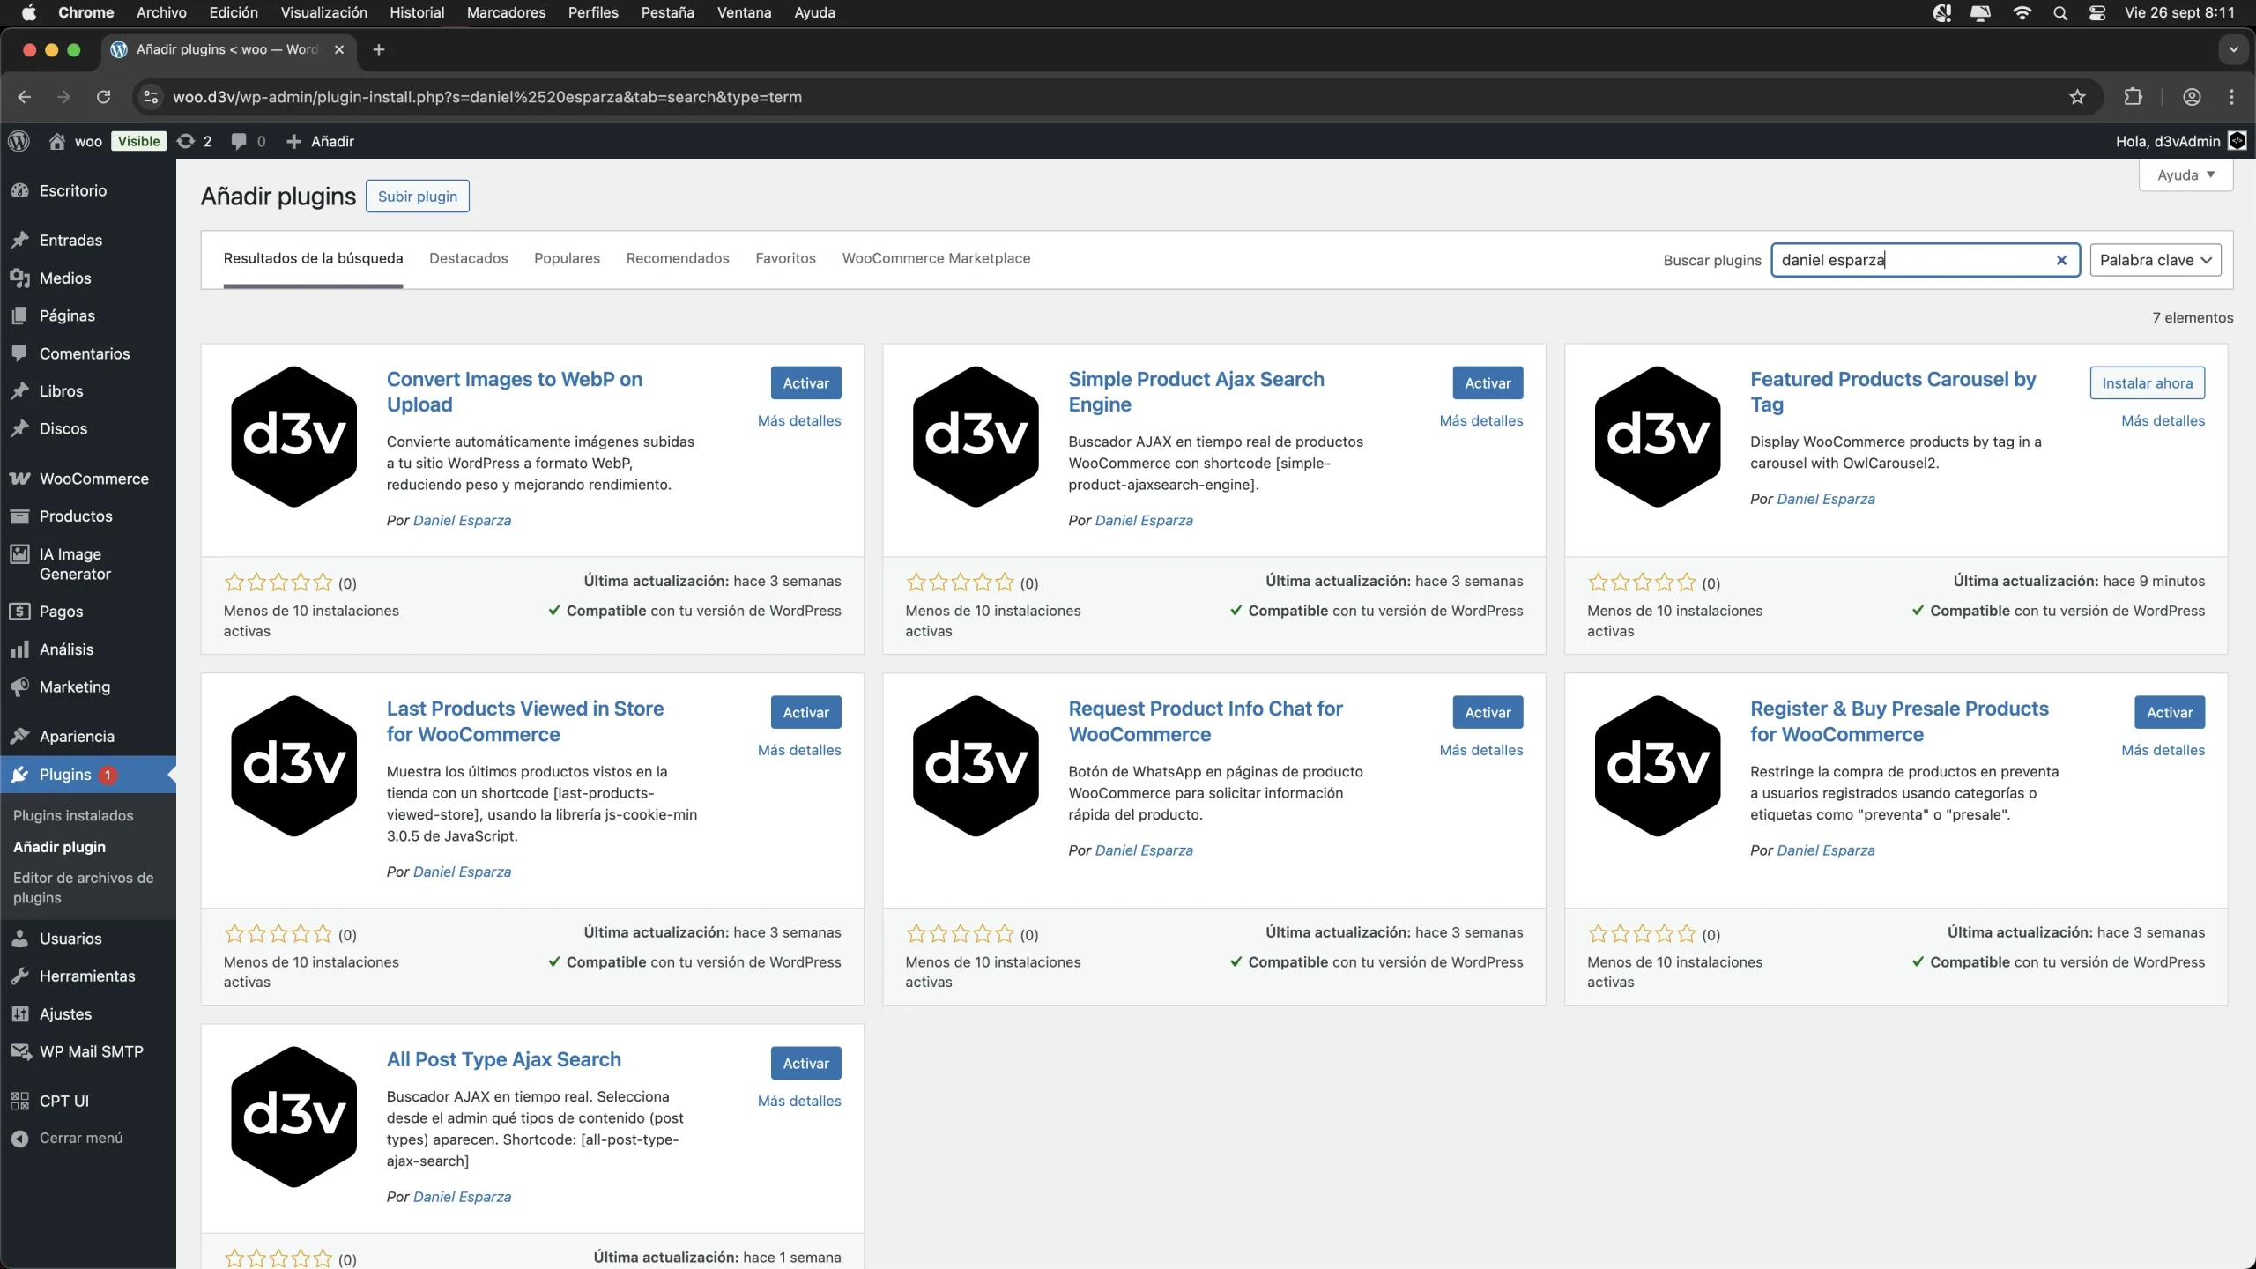
Task: Expand the Ayuda help panel
Action: 2185,174
